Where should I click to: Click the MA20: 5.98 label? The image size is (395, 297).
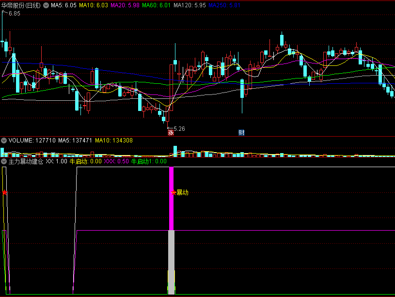(x=125, y=5)
